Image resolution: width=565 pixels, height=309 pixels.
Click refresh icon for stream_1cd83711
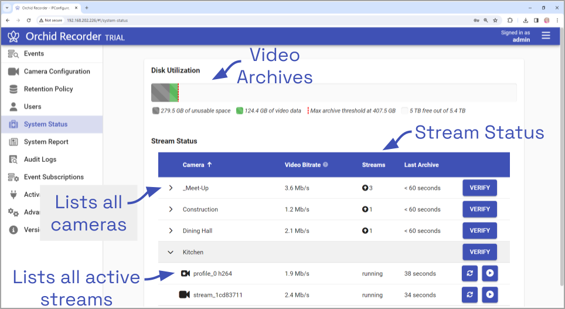click(469, 295)
